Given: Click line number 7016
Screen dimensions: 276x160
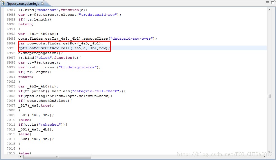Looking at the screenshot, I should (x=11, y=148).
